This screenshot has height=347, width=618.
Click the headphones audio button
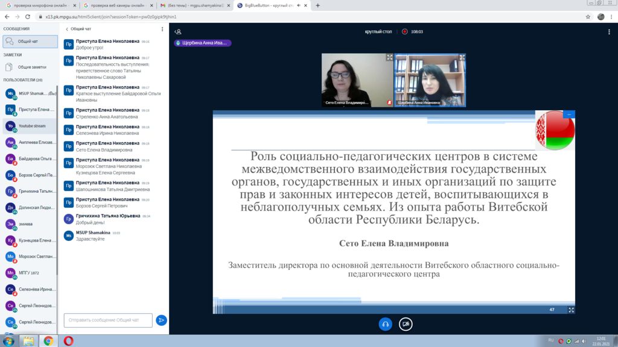coord(385,324)
